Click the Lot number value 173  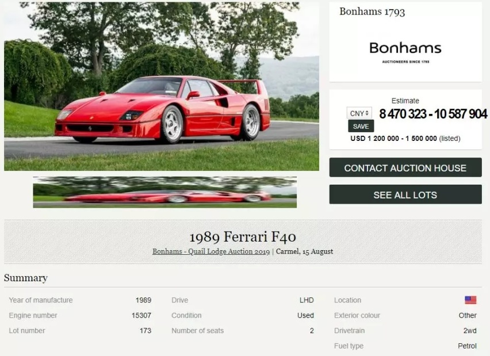click(x=146, y=331)
